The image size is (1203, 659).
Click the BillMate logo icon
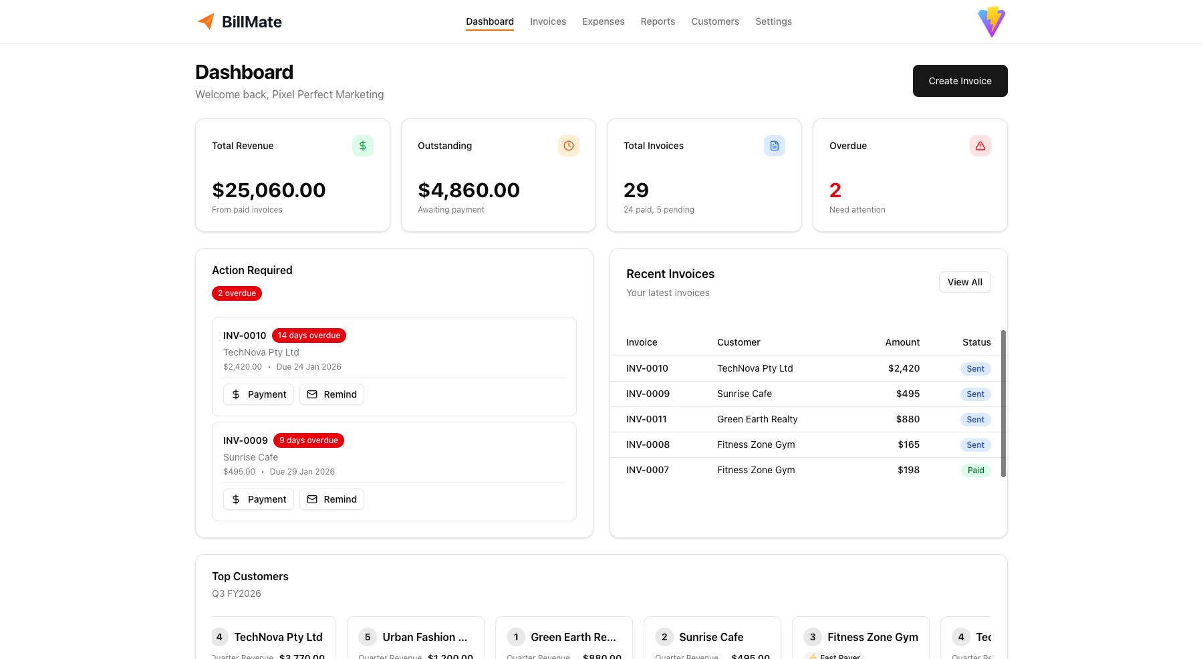coord(205,21)
